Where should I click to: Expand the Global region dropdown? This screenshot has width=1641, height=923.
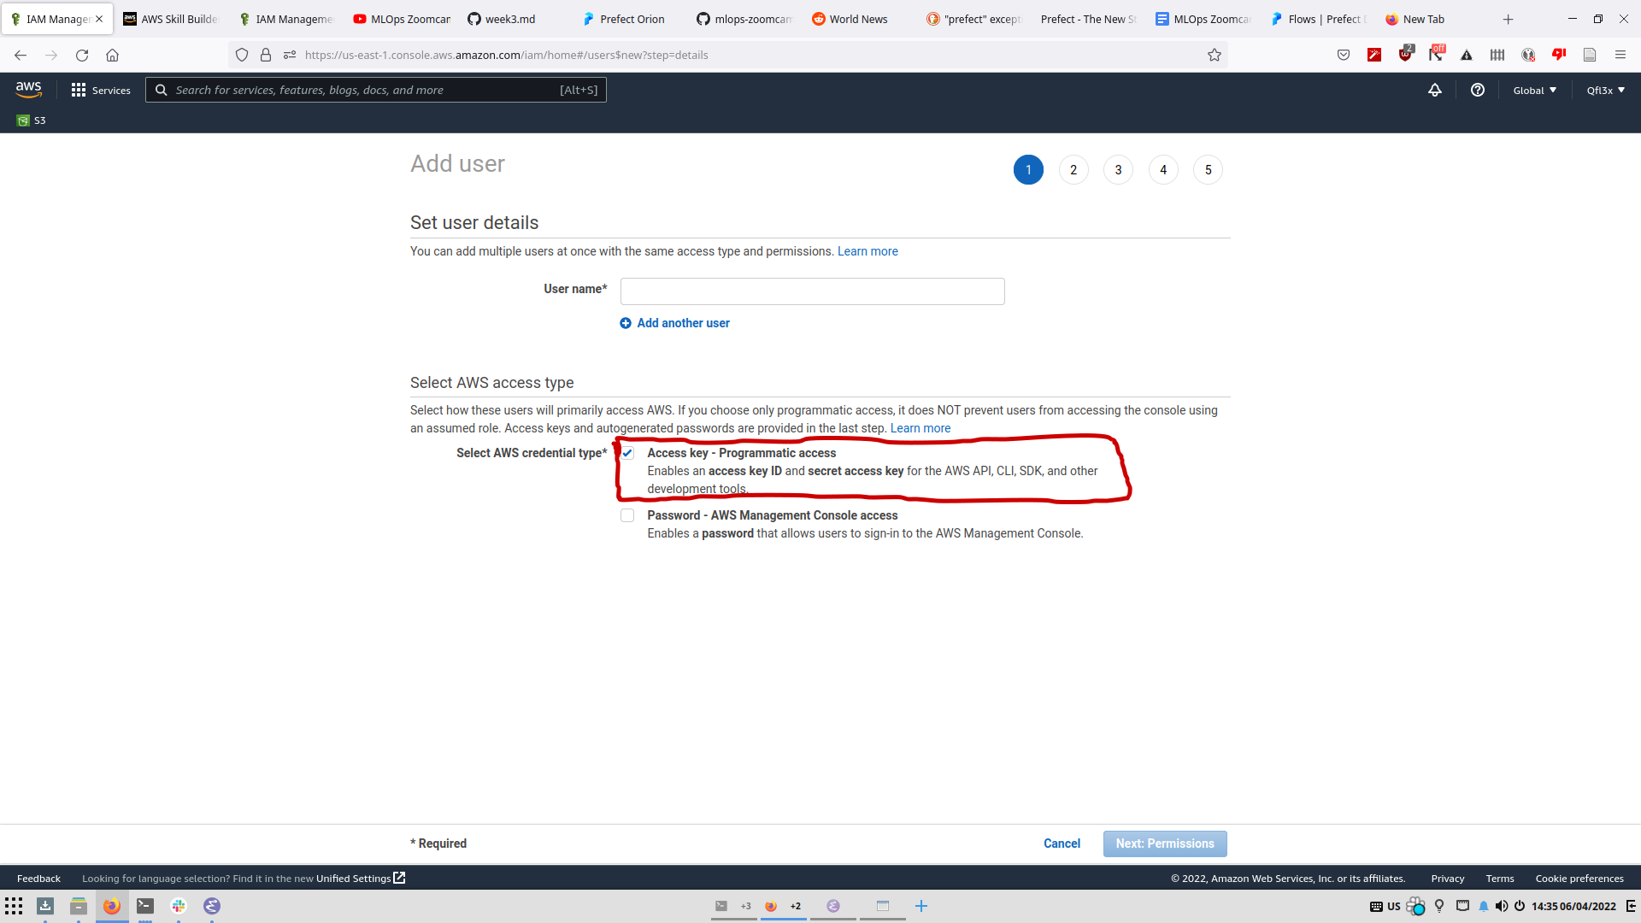1534,90
